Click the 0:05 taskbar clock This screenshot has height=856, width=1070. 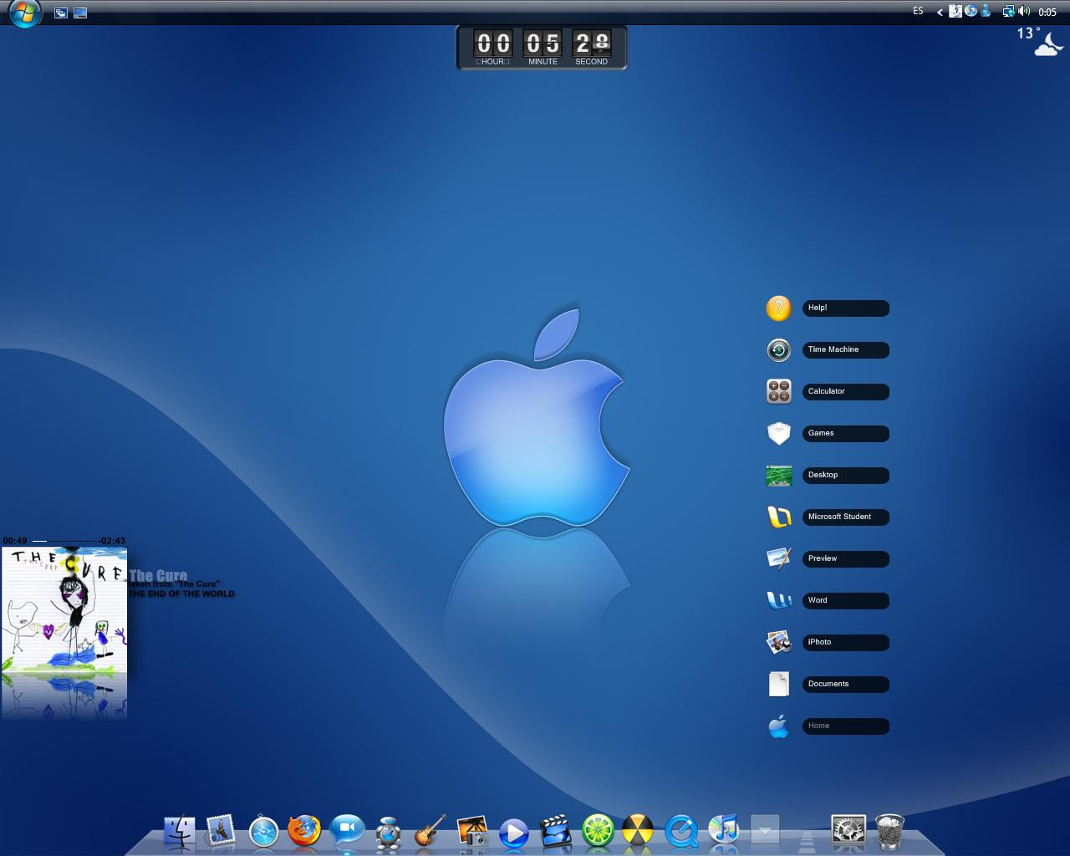click(x=1047, y=13)
